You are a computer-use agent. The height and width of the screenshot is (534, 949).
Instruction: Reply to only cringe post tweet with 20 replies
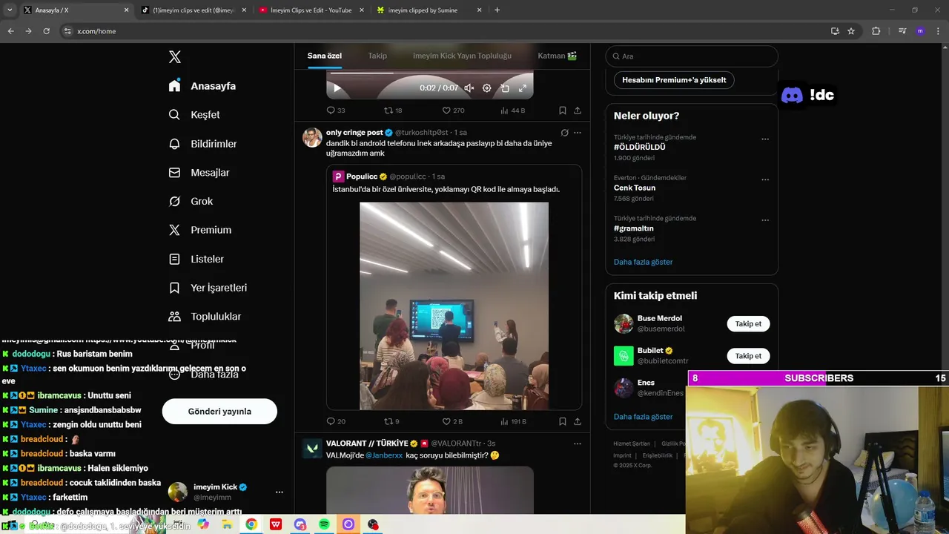(x=336, y=421)
